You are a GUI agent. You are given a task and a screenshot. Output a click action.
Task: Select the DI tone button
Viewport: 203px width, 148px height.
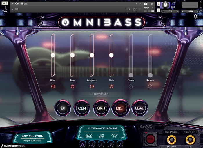coord(63,108)
